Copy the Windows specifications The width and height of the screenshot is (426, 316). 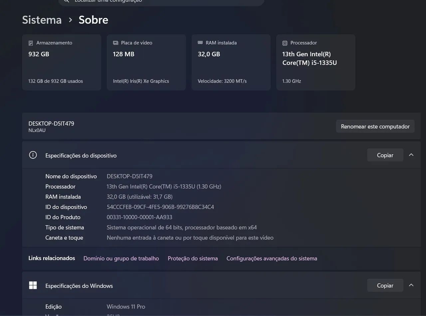(x=385, y=285)
